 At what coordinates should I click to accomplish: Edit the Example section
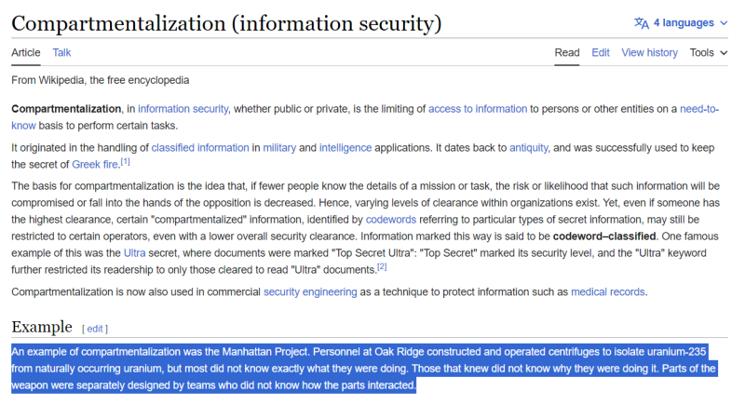pos(95,329)
